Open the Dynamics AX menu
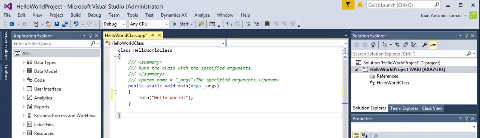Screen dimensions: 480x138 point(174,15)
